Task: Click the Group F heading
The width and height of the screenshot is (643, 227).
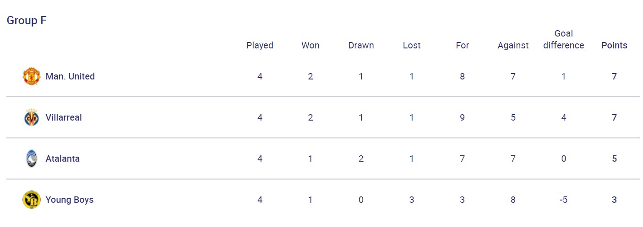Action: click(x=27, y=21)
